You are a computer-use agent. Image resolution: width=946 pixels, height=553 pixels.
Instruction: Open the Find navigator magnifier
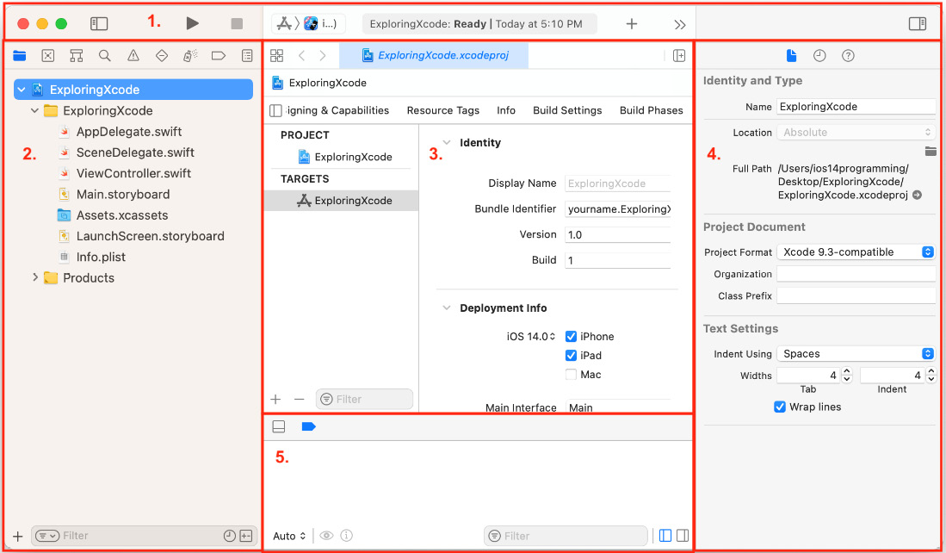coord(104,55)
